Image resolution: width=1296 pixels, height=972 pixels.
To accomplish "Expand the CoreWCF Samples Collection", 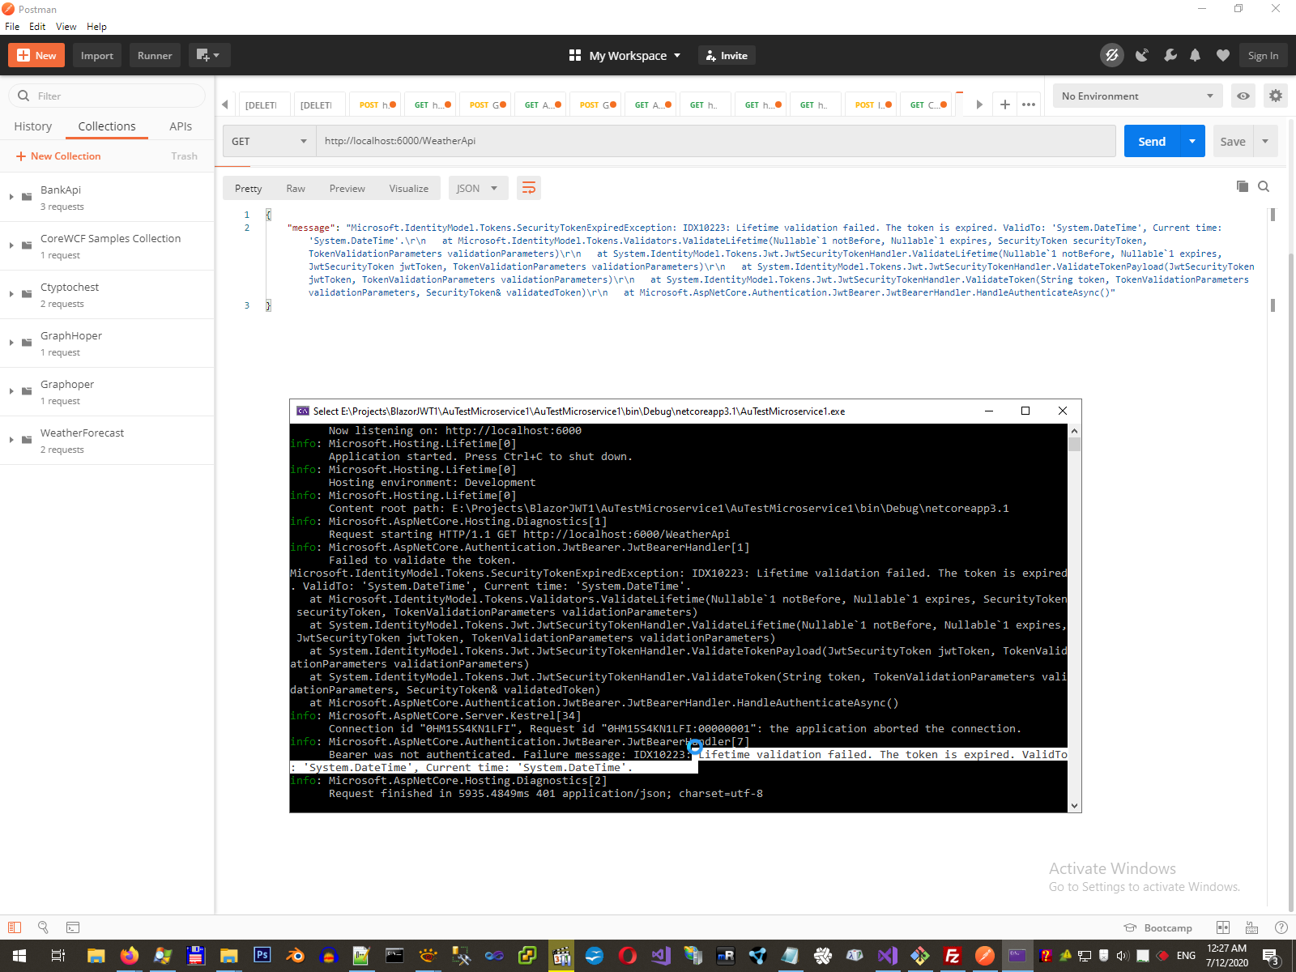I will (11, 245).
